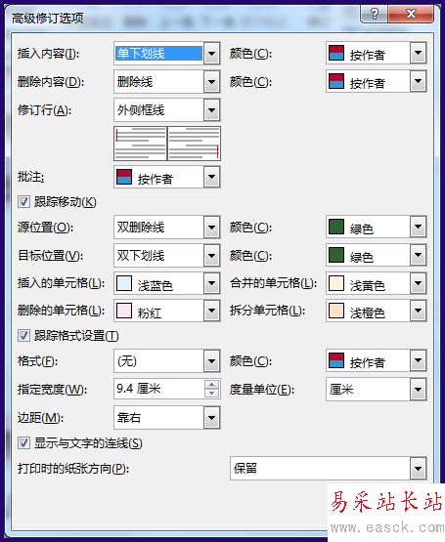This screenshot has width=445, height=542.
Task: Click the red-blue swatch in 删除内容 颜色
Action: [335, 81]
